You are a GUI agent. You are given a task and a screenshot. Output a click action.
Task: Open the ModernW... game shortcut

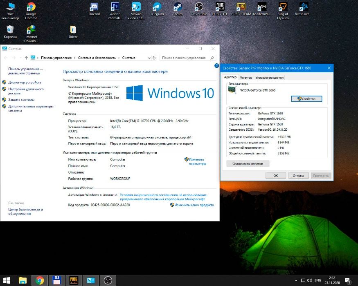click(262, 9)
